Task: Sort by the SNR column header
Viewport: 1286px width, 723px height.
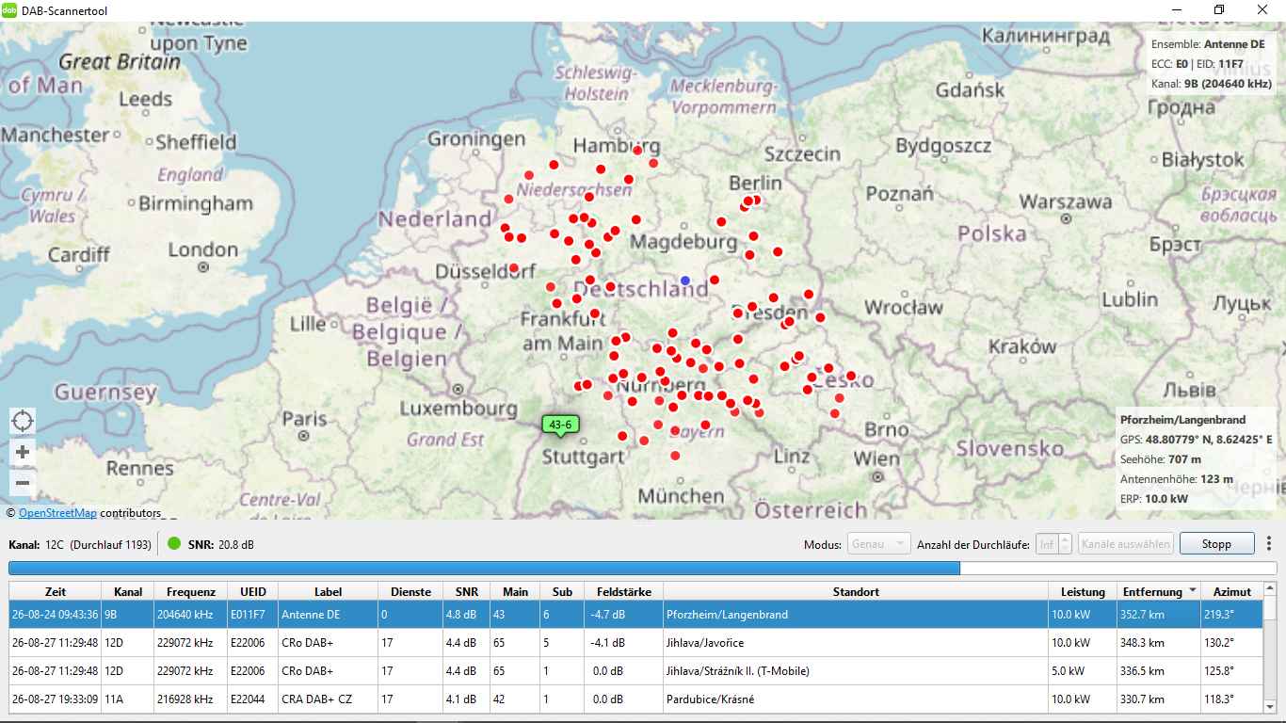Action: tap(466, 591)
